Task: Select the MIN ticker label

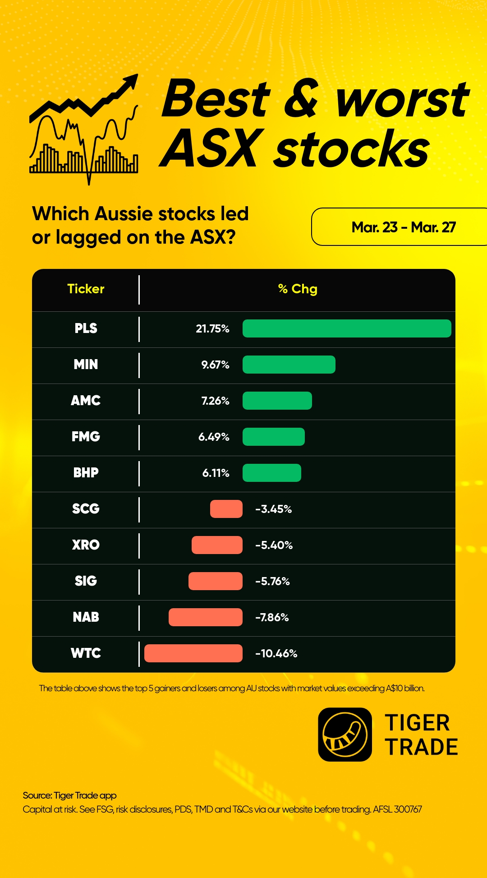Action: 86,365
